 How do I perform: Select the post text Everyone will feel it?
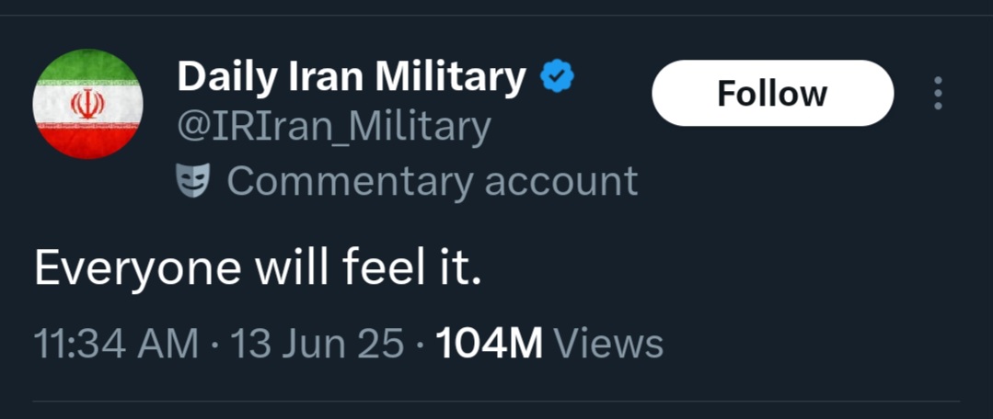pyautogui.click(x=258, y=267)
